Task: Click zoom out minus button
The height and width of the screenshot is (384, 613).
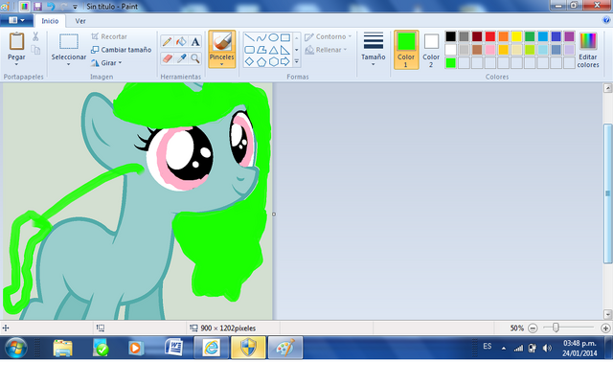Action: click(x=533, y=328)
